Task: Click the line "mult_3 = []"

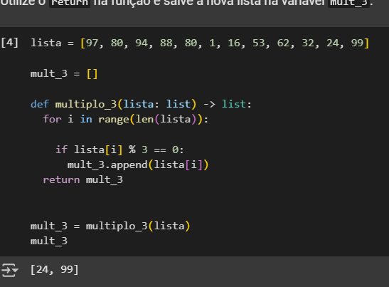Action: coord(64,73)
